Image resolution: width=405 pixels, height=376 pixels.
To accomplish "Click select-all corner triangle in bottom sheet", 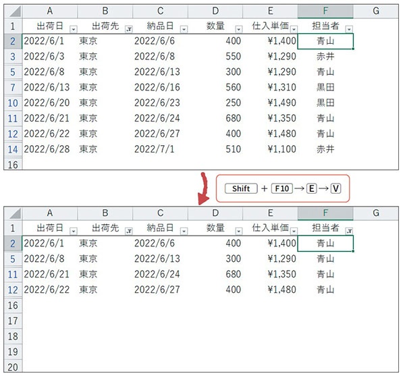I will (x=14, y=213).
